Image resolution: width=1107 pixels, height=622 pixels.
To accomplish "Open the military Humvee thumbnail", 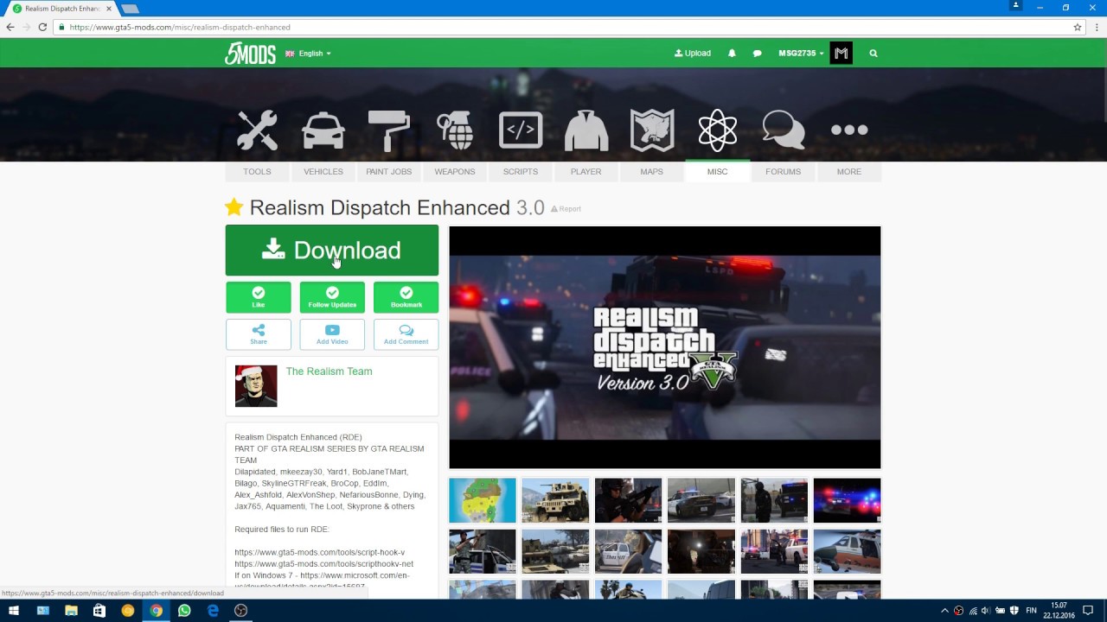I will pyautogui.click(x=555, y=500).
